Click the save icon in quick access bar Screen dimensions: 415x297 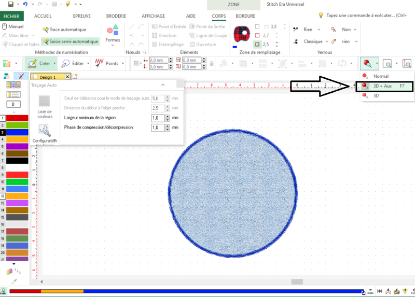(6, 4)
